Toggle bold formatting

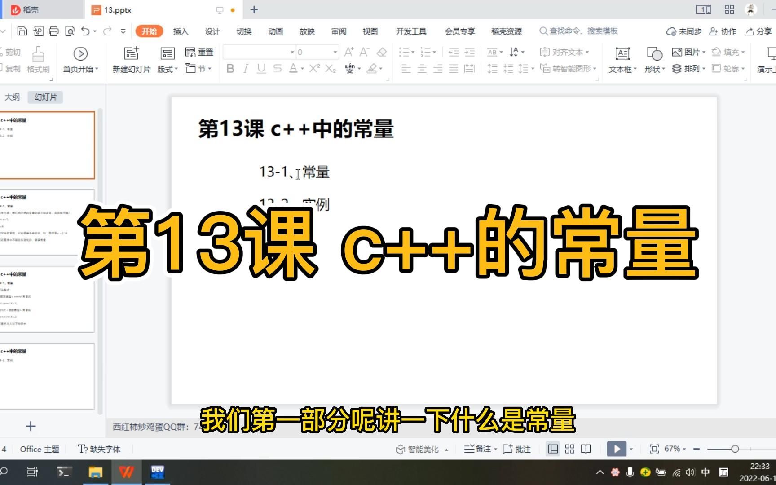[x=230, y=68]
